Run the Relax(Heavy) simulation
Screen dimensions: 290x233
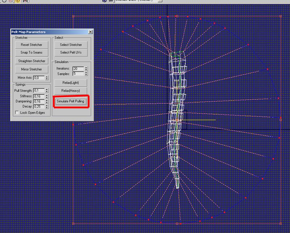(x=70, y=91)
